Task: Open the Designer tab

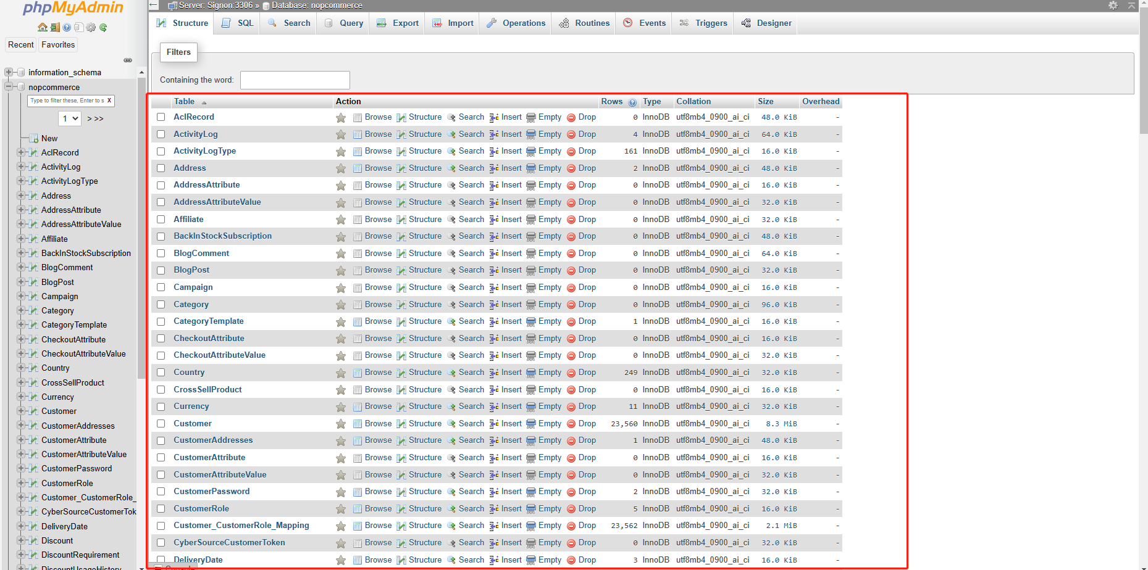Action: pos(766,23)
